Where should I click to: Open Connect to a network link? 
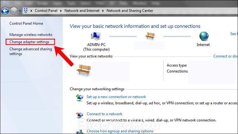click(104, 114)
